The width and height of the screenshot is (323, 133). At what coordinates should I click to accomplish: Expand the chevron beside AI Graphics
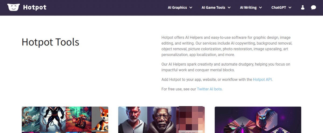[x=191, y=8]
